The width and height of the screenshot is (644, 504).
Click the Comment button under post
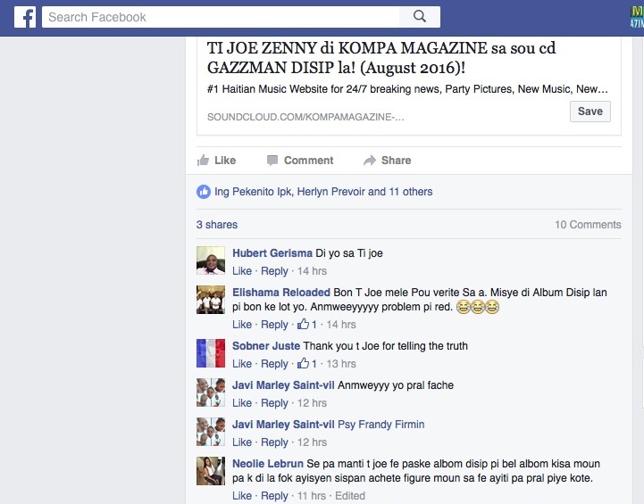(x=300, y=161)
